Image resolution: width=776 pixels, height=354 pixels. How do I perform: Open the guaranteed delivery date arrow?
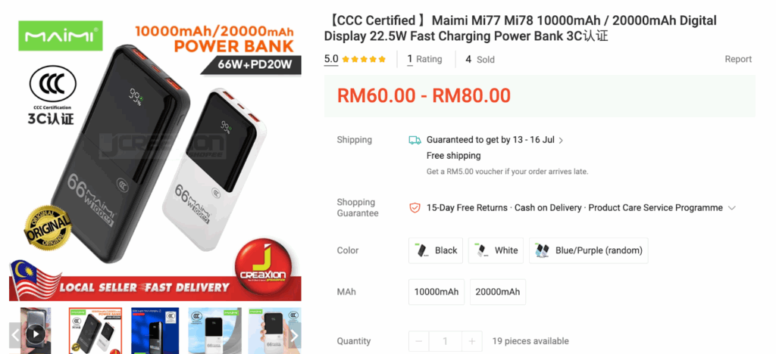pos(561,140)
